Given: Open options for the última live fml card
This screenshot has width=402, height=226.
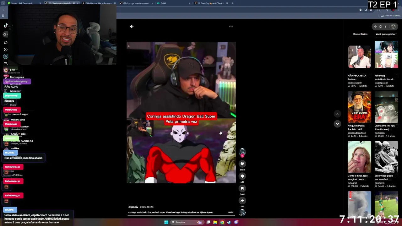Looking at the screenshot, I should coord(397,126).
